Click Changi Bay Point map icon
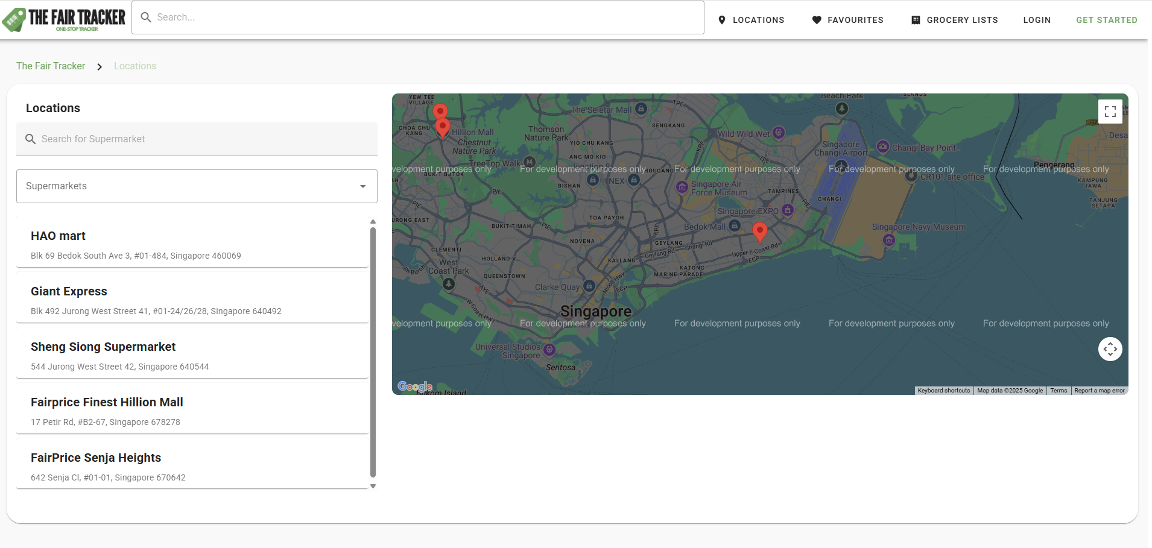 coord(883,146)
